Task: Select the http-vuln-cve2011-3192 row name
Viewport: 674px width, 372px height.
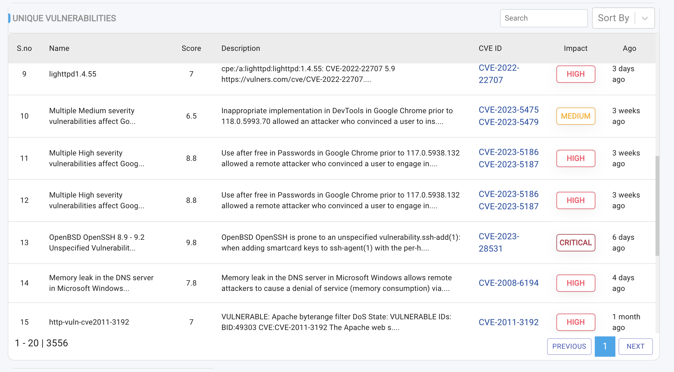Action: (x=89, y=322)
